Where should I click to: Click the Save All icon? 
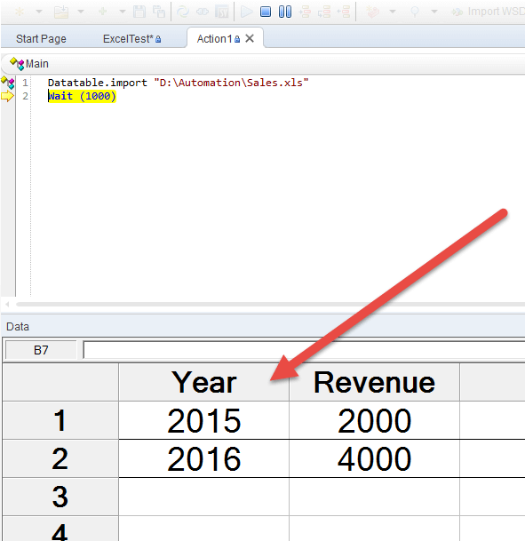coord(159,12)
